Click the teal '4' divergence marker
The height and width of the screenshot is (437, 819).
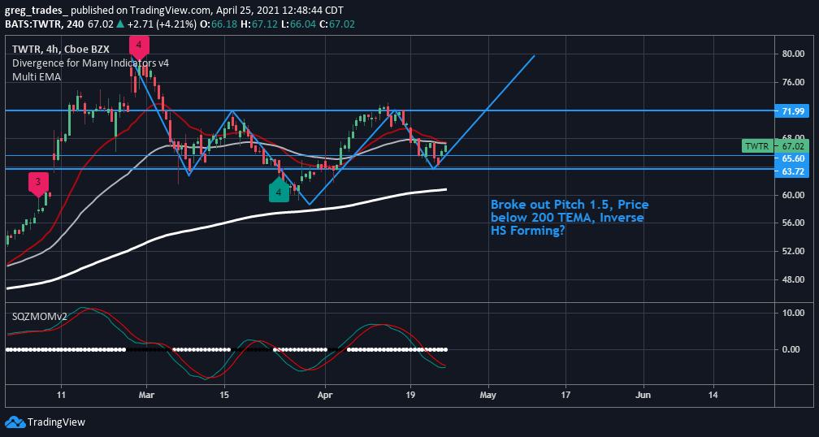click(x=279, y=190)
